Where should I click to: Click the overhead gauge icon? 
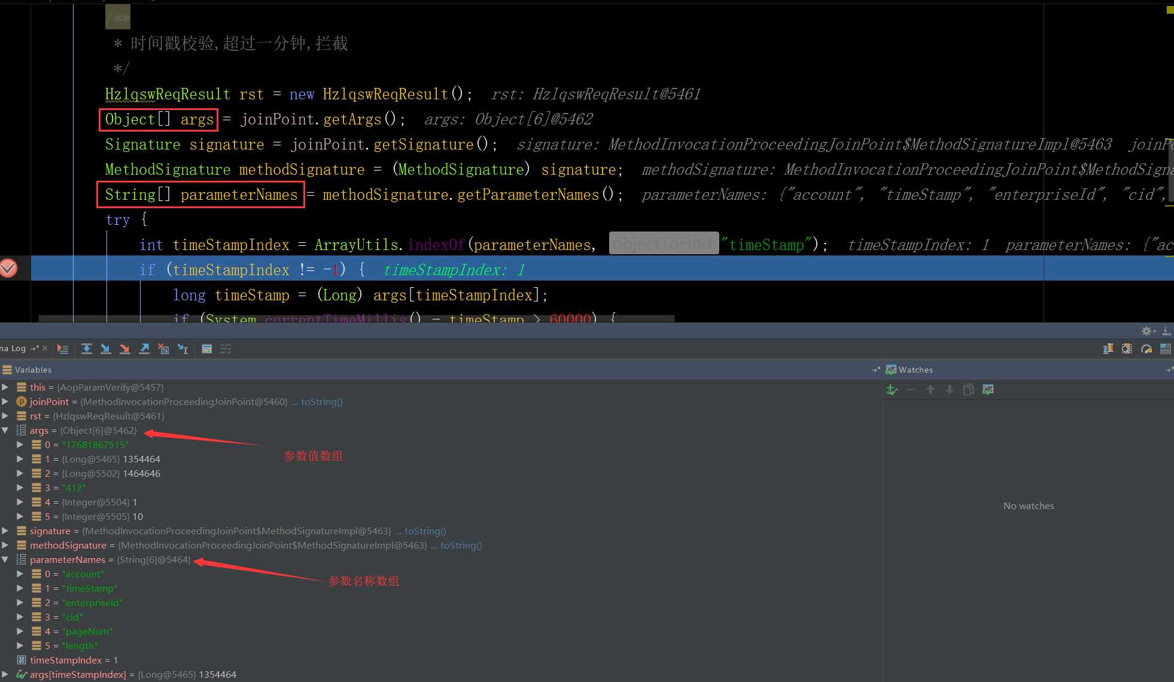click(1146, 349)
